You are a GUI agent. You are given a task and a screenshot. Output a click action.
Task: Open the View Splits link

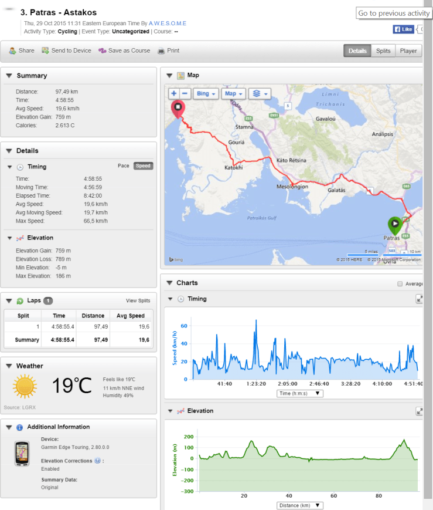pos(138,300)
